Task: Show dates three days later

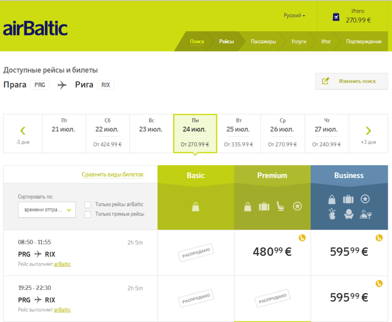Action: 368,133
